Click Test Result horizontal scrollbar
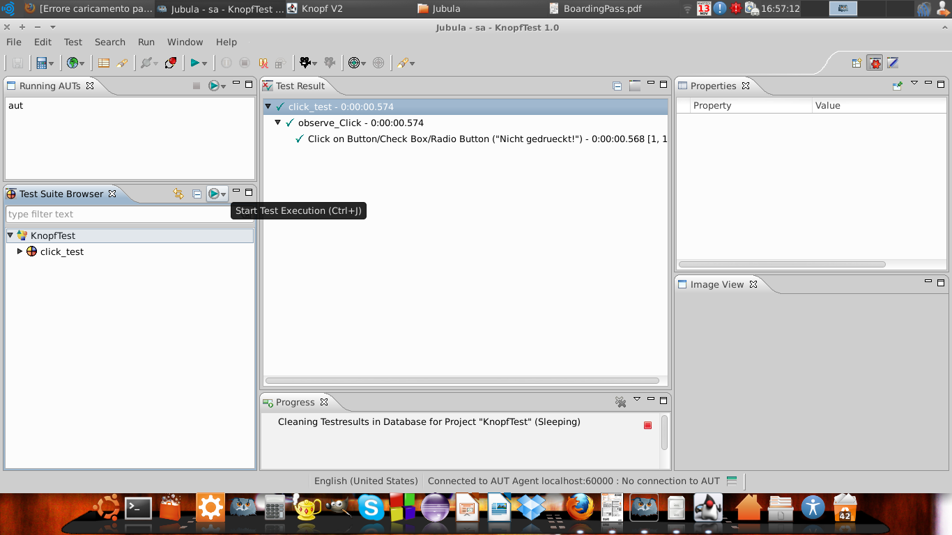Image resolution: width=952 pixels, height=535 pixels. [x=462, y=380]
